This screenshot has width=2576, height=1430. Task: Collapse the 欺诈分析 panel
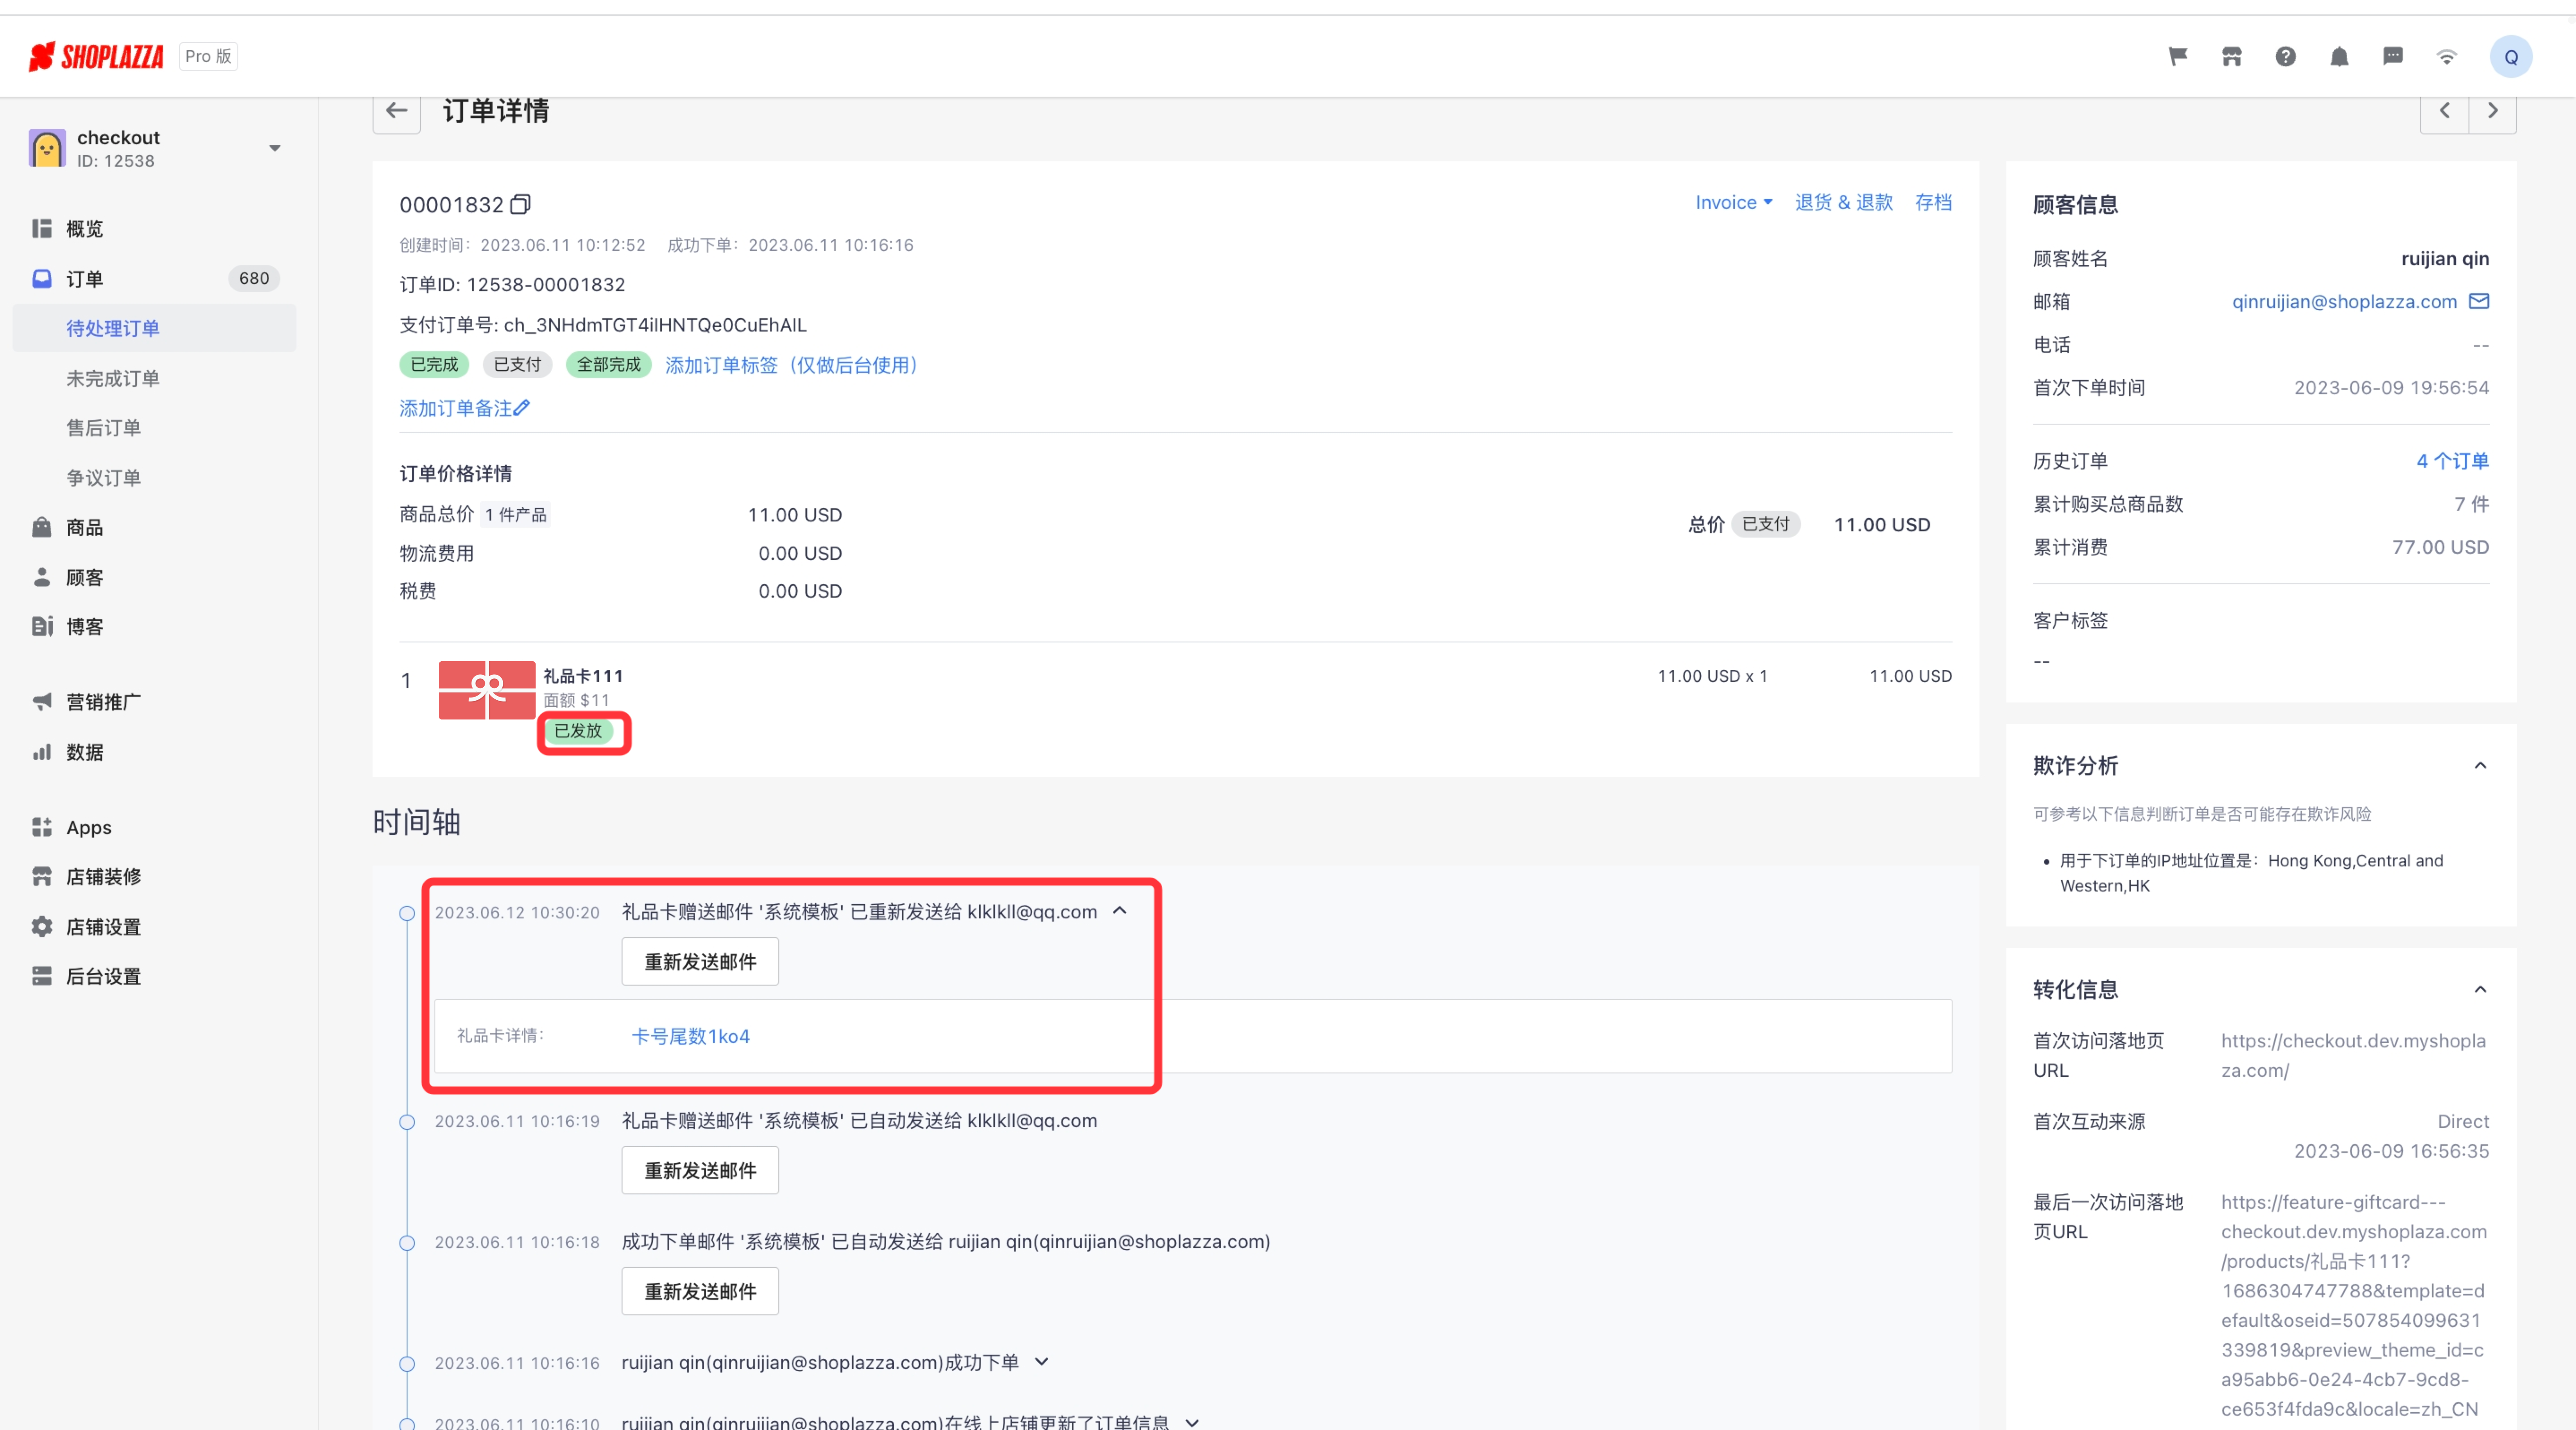pyautogui.click(x=2480, y=766)
